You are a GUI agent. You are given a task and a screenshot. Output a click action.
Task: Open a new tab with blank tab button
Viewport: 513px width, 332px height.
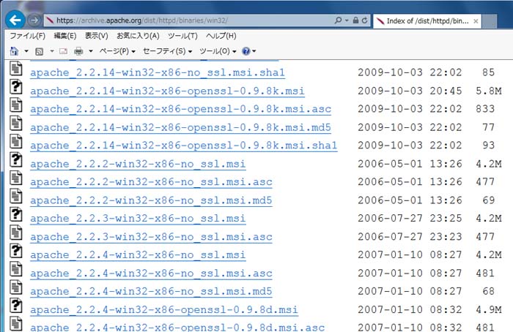click(x=490, y=21)
